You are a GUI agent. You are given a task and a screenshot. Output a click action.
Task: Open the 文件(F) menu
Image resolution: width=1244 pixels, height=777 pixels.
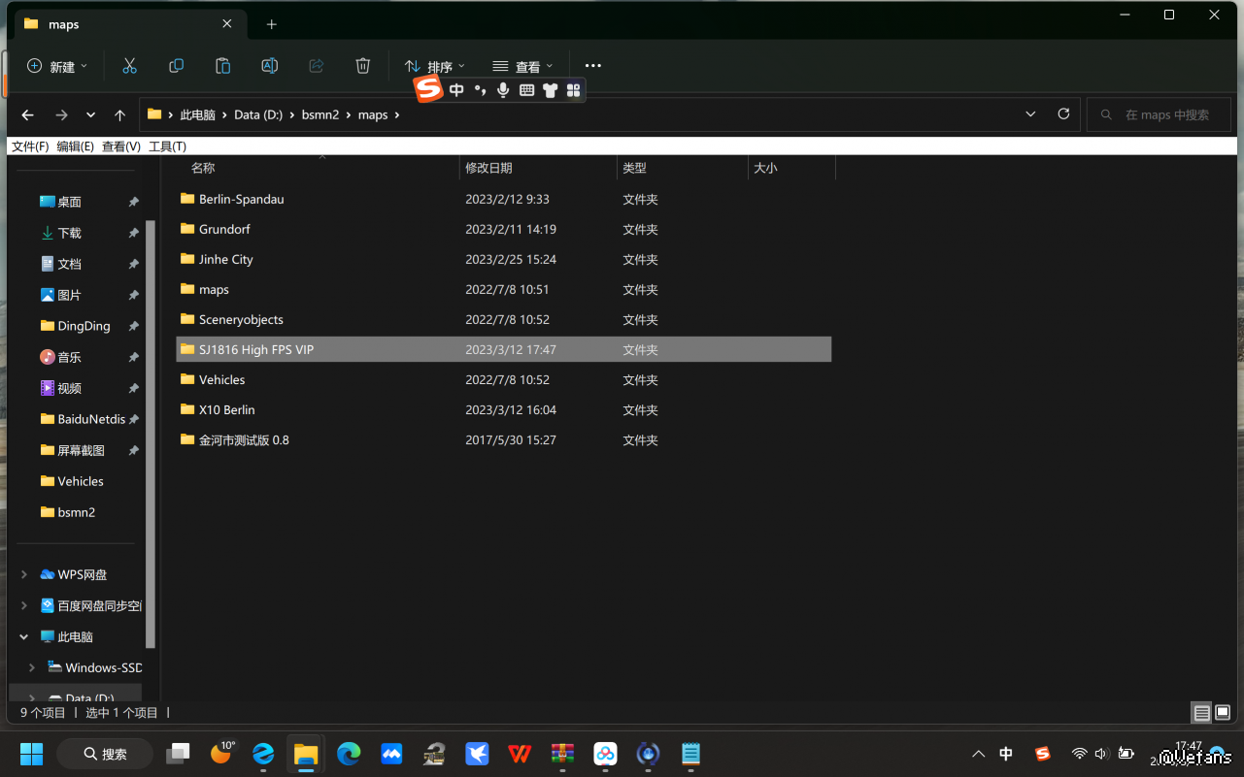pyautogui.click(x=30, y=146)
